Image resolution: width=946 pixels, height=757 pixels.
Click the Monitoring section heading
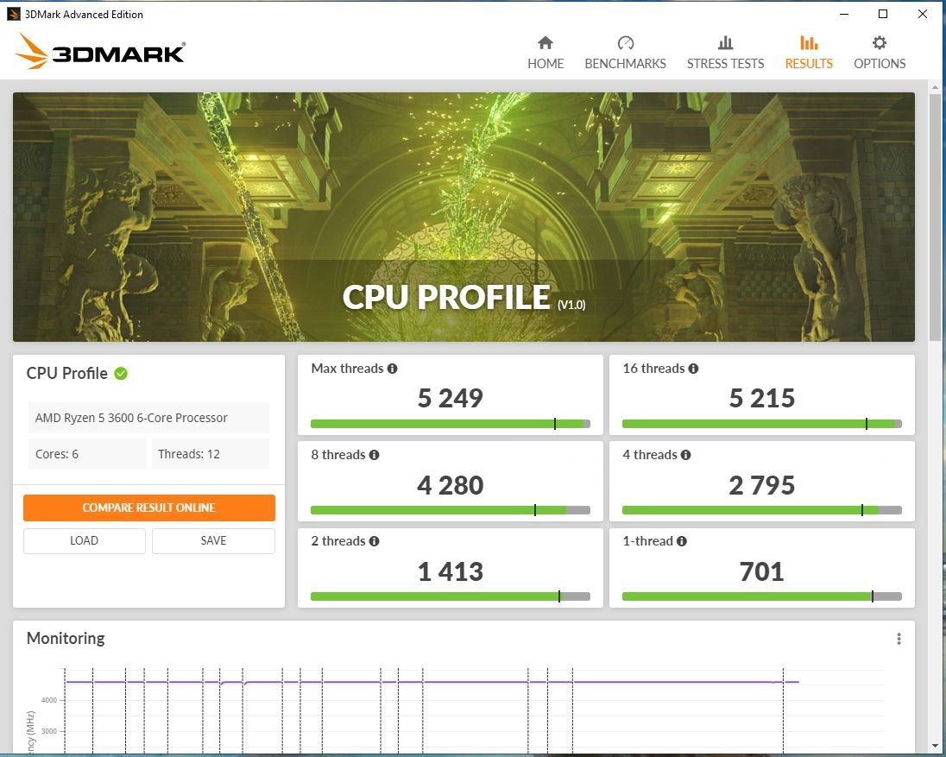[66, 638]
